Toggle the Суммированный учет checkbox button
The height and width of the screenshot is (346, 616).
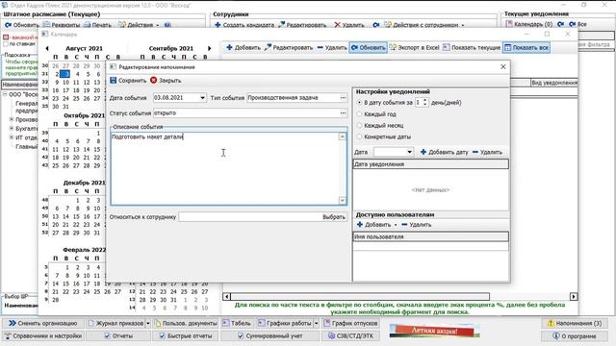pyautogui.click(x=269, y=336)
